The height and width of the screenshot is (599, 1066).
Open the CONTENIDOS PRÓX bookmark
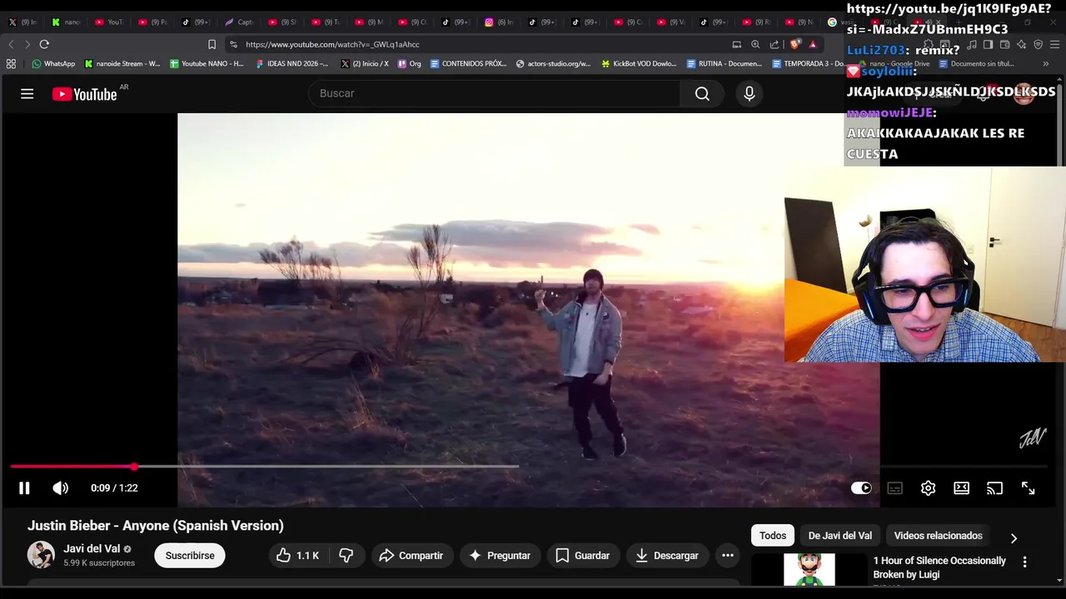coord(468,63)
